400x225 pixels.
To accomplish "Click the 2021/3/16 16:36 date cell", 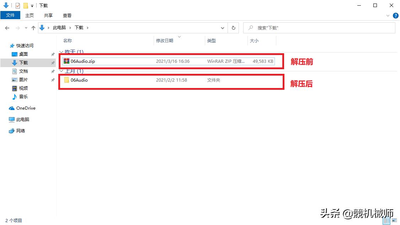I will (x=173, y=61).
